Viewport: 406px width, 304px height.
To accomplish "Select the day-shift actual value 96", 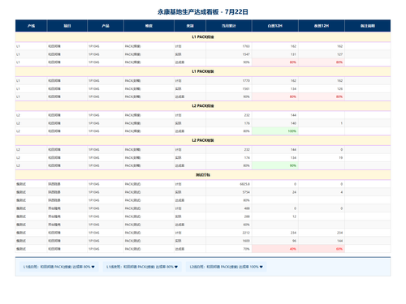I will [294, 241].
